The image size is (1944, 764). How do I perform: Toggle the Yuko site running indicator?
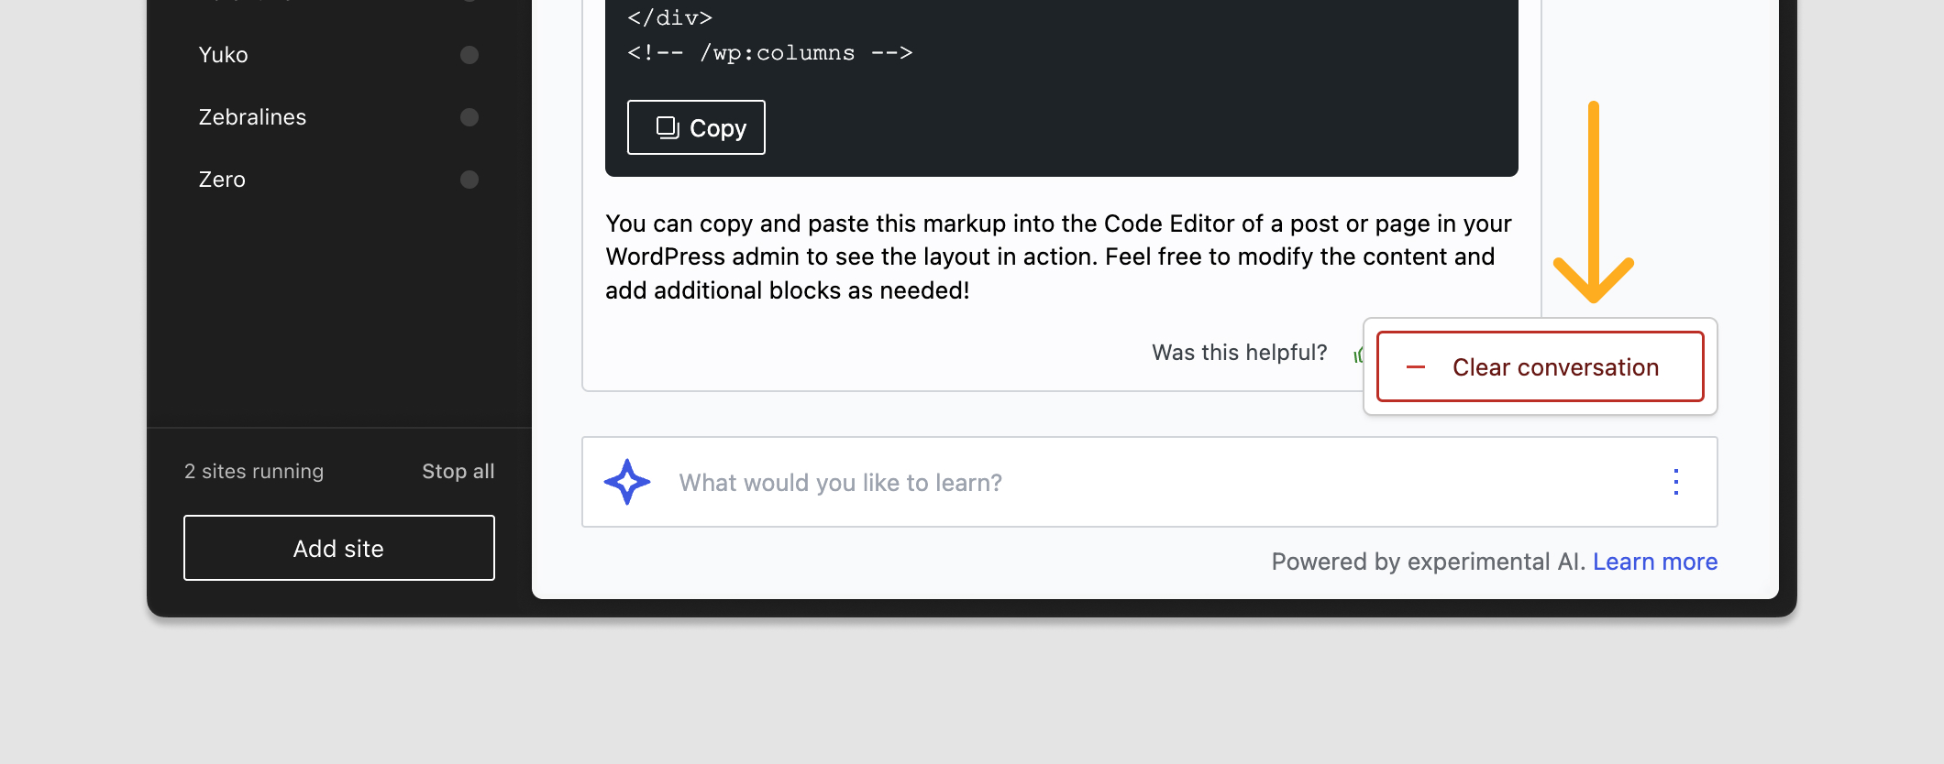point(469,54)
